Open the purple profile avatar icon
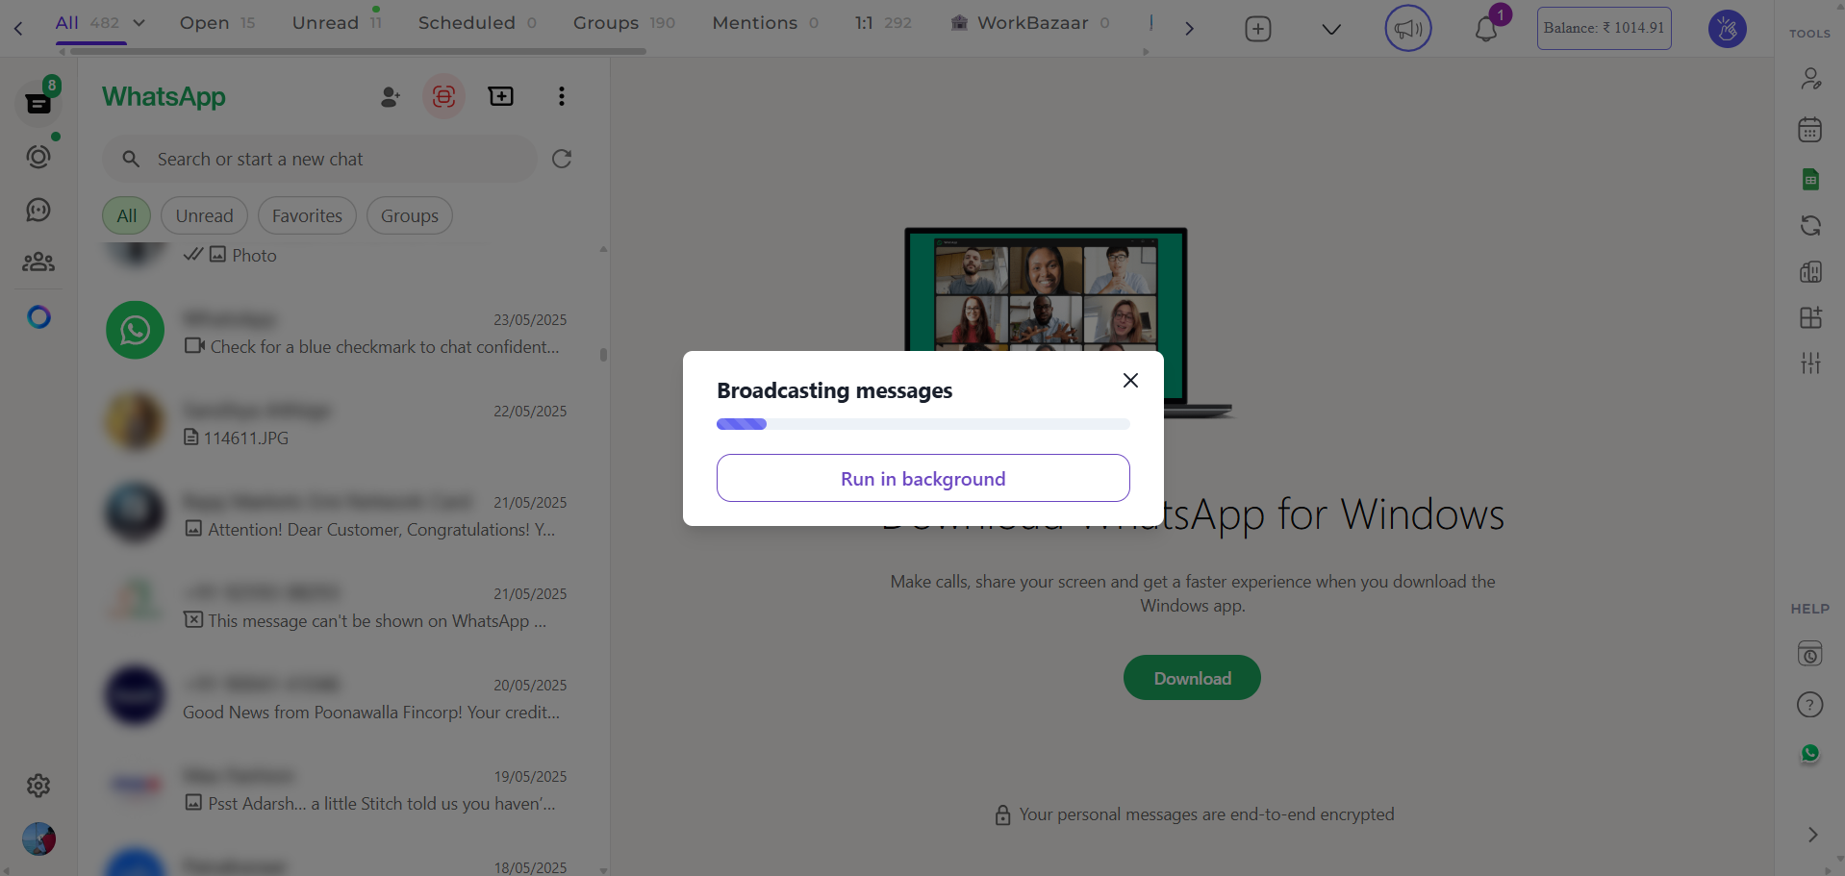Image resolution: width=1845 pixels, height=876 pixels. point(1728,29)
